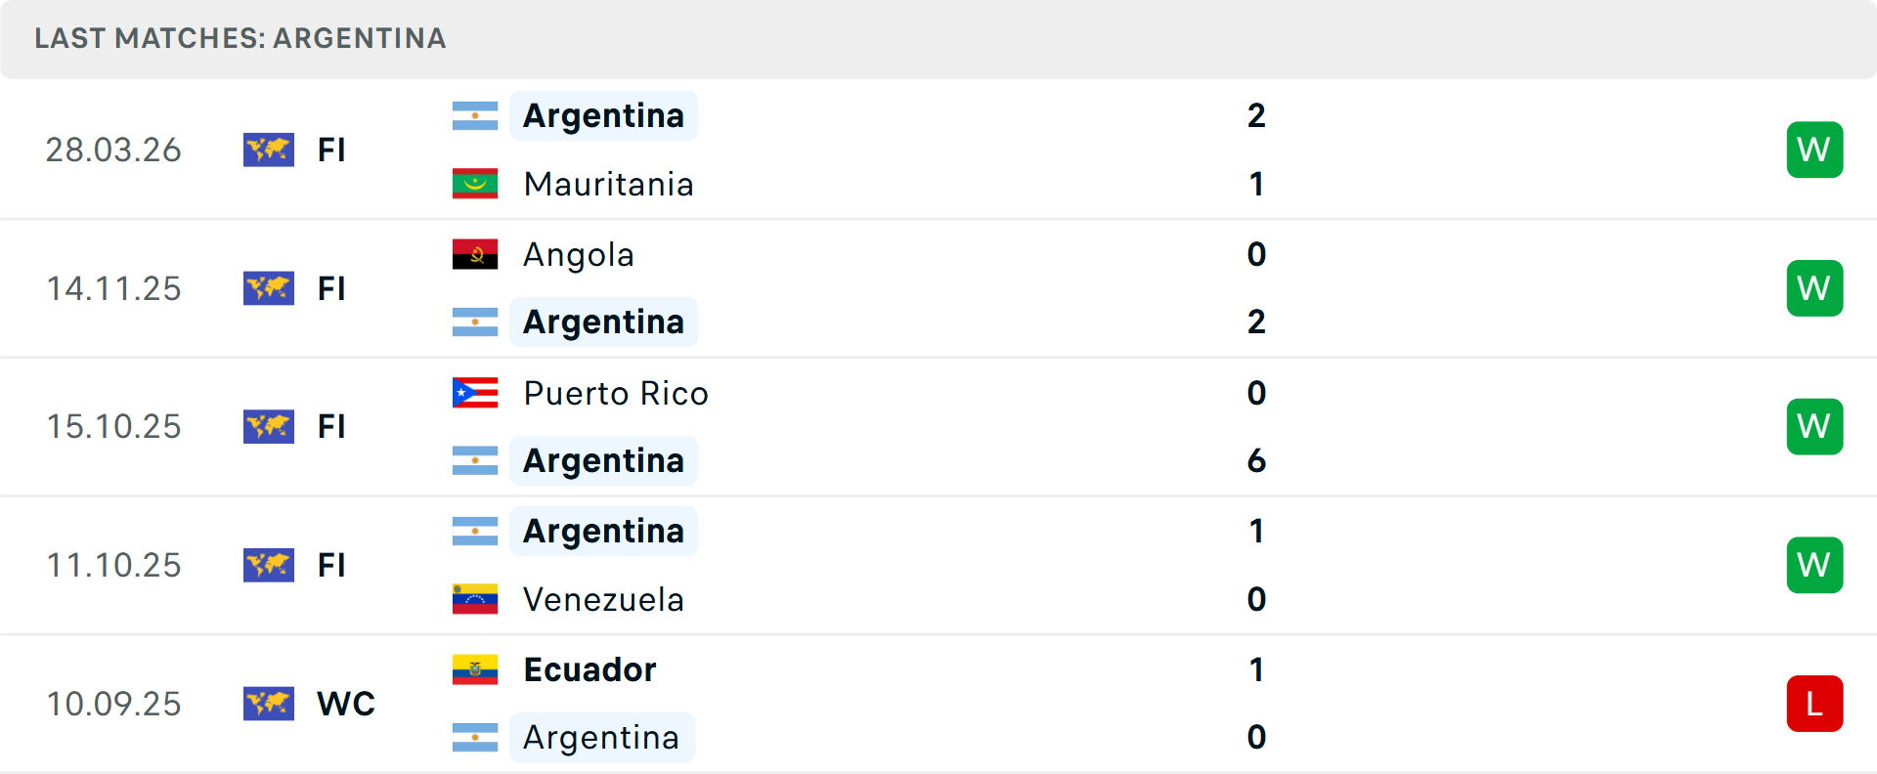Open the FI competition for the Angola match
1877x774 pixels.
(x=332, y=288)
